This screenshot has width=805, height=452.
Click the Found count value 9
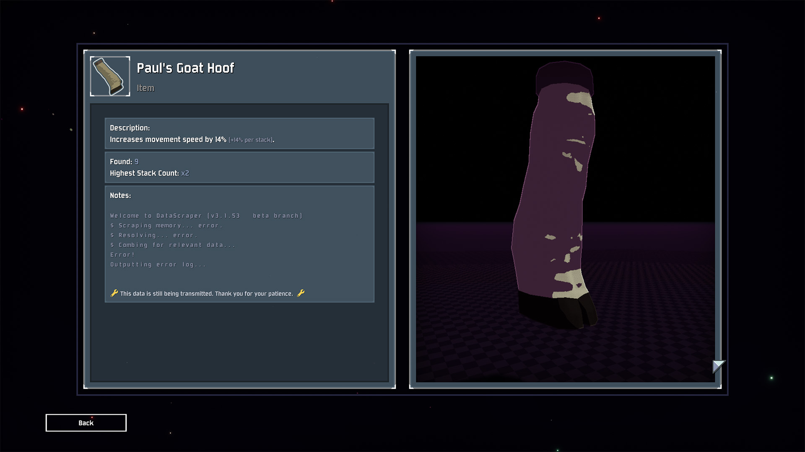coord(136,162)
